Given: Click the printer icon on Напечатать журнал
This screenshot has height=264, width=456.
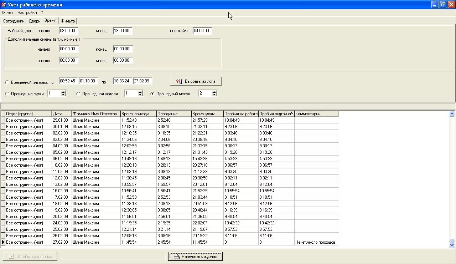Looking at the screenshot, I should coord(176,256).
